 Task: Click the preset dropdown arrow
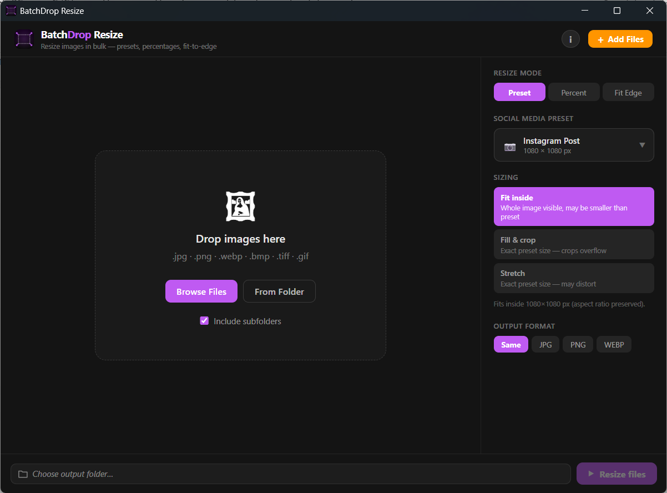642,145
